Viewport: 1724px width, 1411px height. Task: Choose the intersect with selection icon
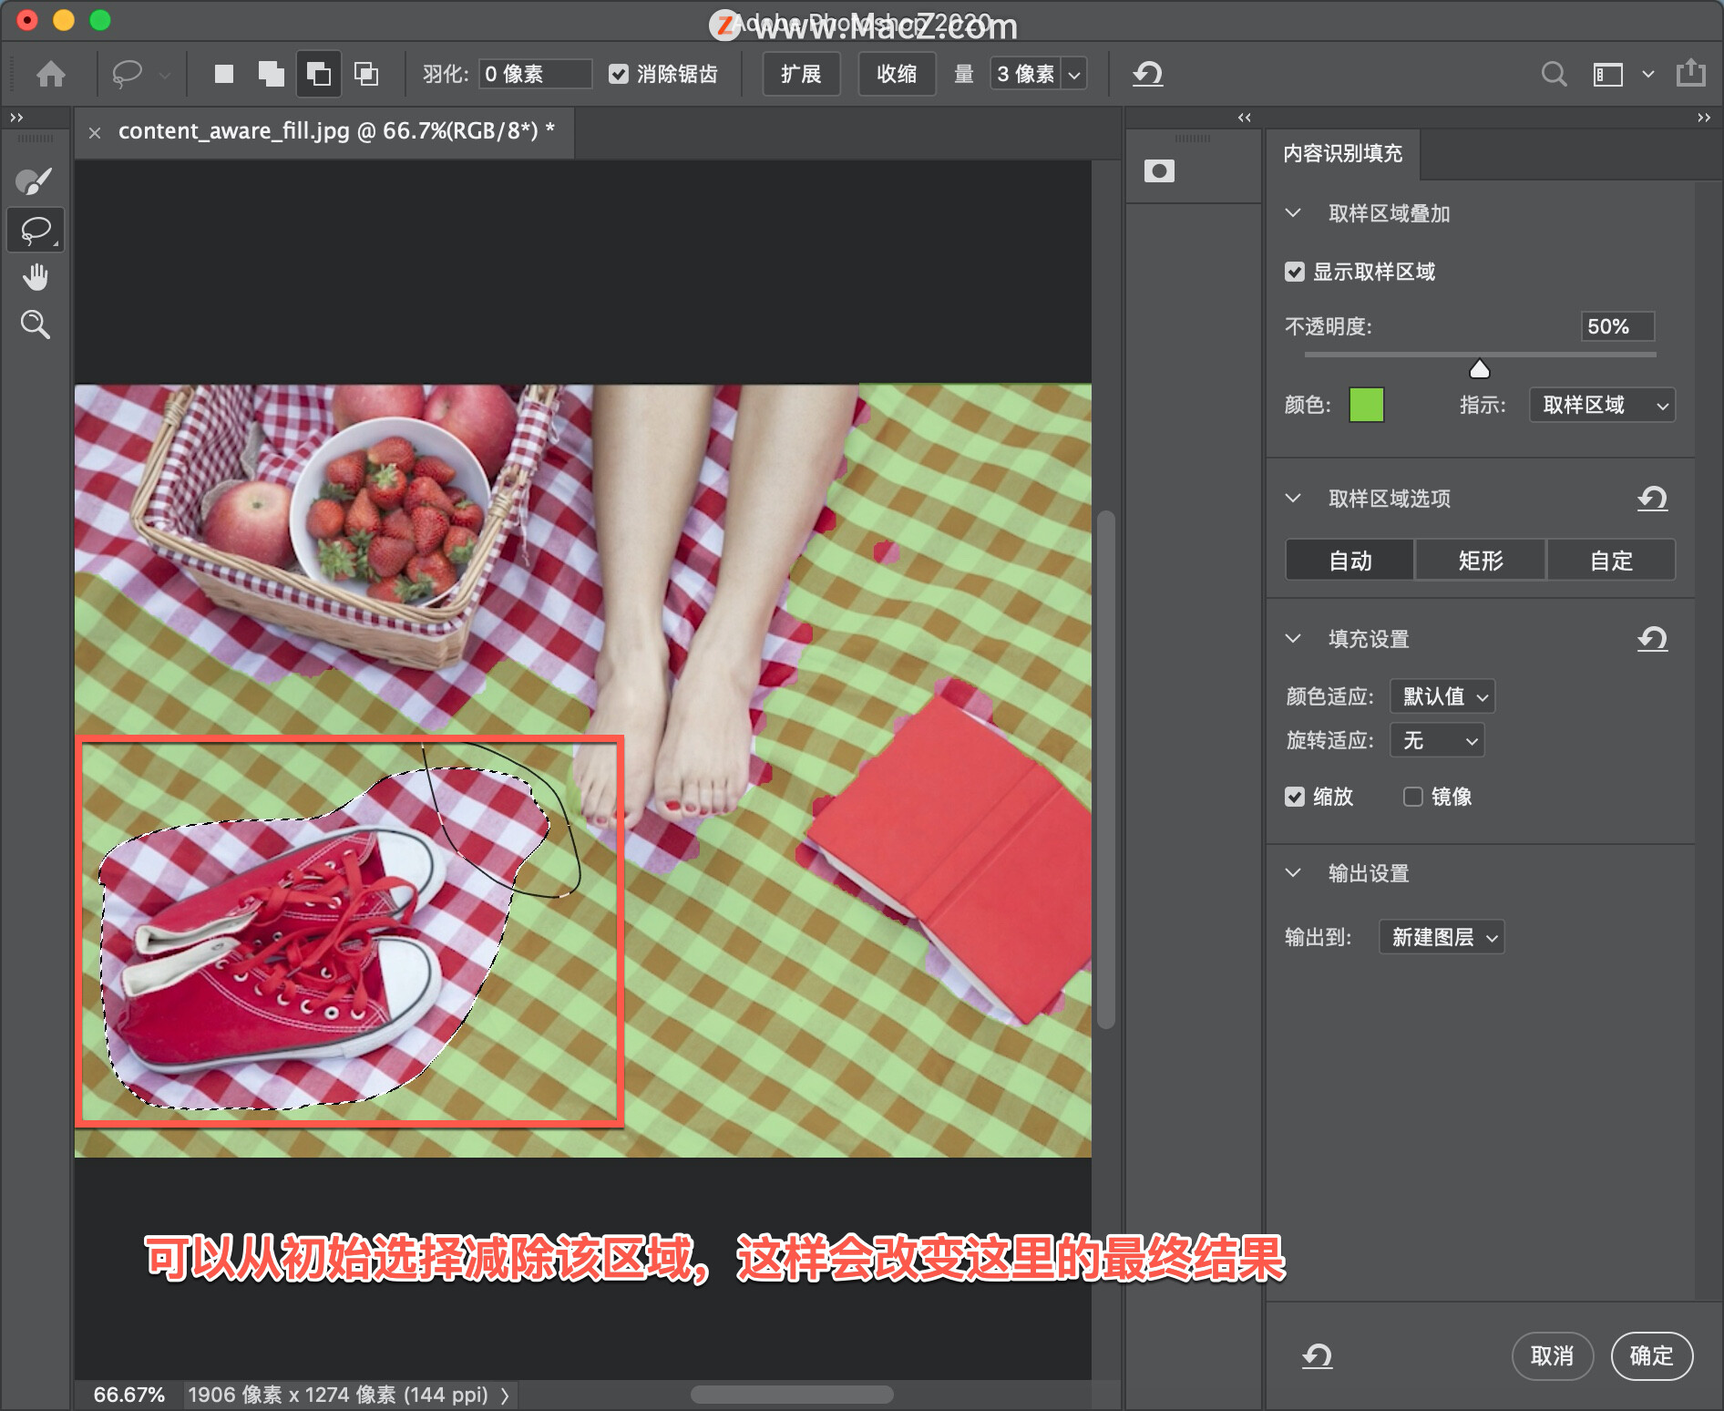pyautogui.click(x=366, y=74)
